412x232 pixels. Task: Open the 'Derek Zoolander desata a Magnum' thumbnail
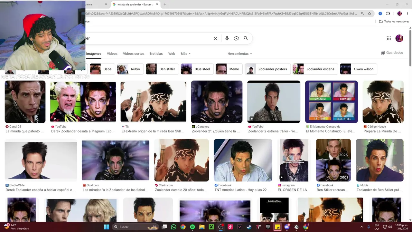pyautogui.click(x=83, y=101)
